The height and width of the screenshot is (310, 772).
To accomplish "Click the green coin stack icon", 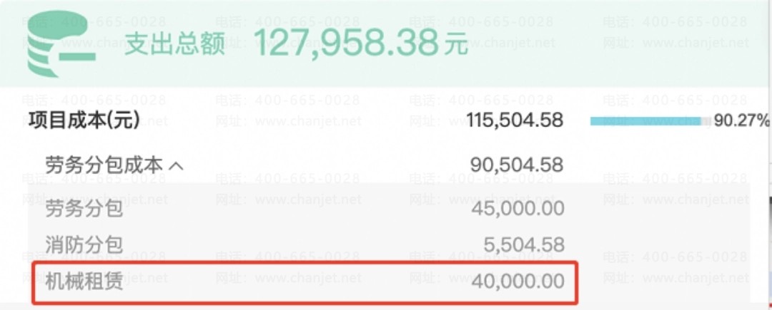I will pyautogui.click(x=60, y=43).
